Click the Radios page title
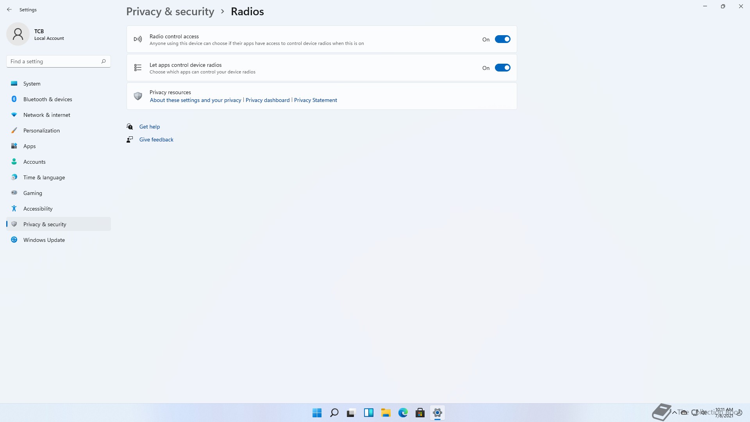The height and width of the screenshot is (422, 750). [247, 12]
